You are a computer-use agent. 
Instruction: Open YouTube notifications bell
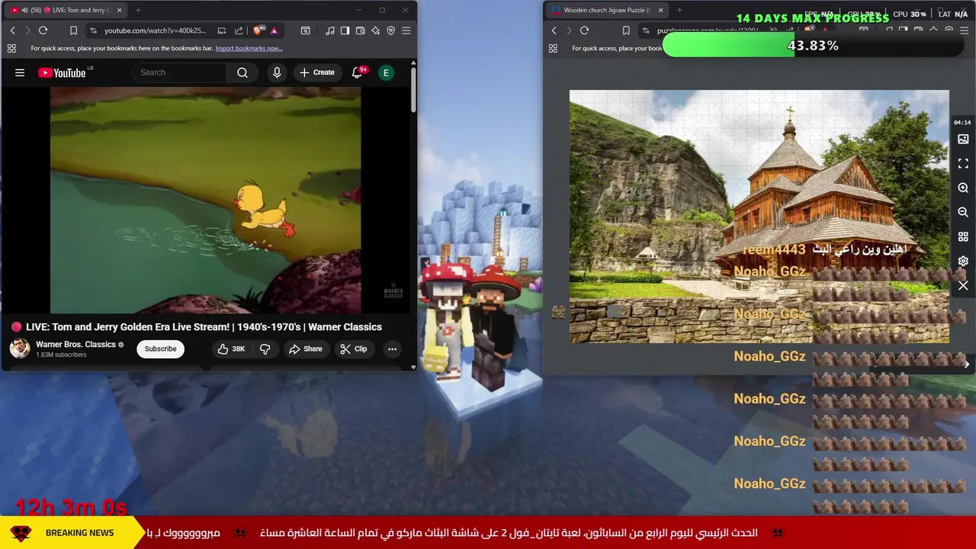tap(357, 72)
